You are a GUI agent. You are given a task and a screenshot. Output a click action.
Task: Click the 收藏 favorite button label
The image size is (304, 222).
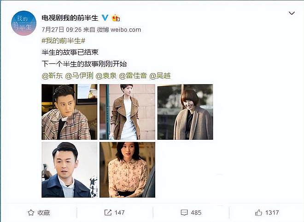44,212
